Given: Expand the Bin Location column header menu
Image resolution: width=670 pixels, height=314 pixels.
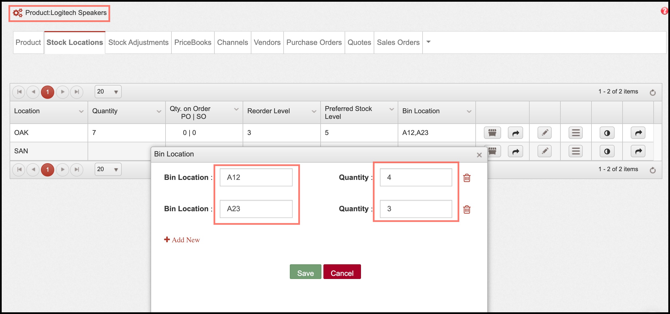Looking at the screenshot, I should click(469, 111).
